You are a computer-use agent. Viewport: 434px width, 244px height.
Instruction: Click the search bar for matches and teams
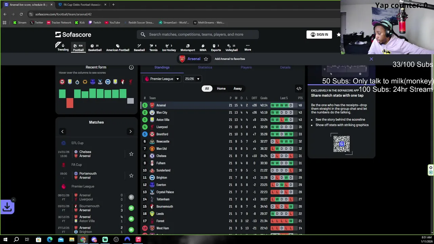tap(198, 34)
